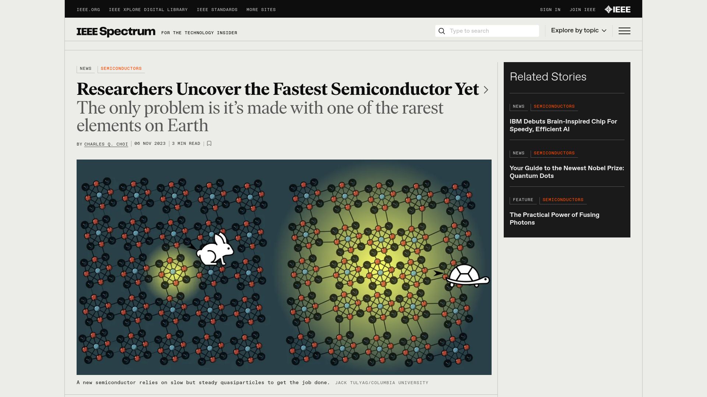Viewport: 707px width, 397px height.
Task: Click the 'Jack Tulyag/Columbia University' image credit
Action: tap(382, 383)
